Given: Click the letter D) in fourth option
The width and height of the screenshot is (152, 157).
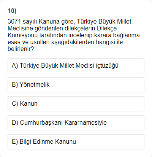Looking at the screenshot, I should click(15, 123).
